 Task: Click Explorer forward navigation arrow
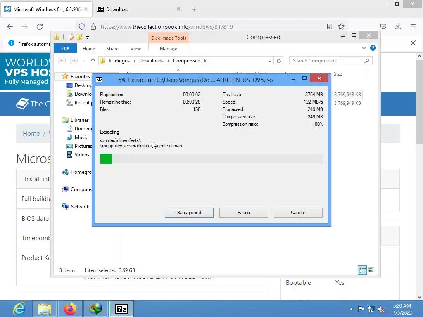tap(74, 61)
